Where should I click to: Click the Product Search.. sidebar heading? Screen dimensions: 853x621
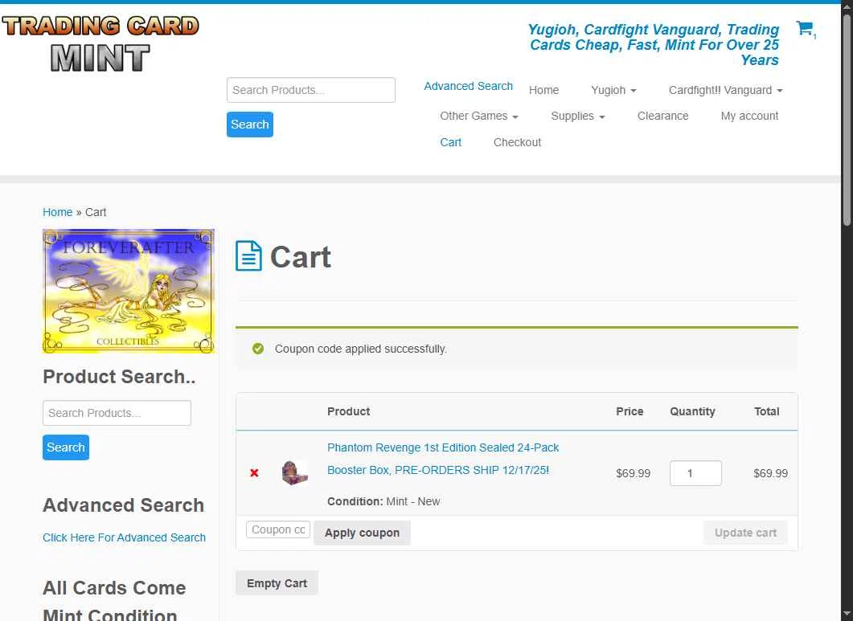(x=119, y=377)
